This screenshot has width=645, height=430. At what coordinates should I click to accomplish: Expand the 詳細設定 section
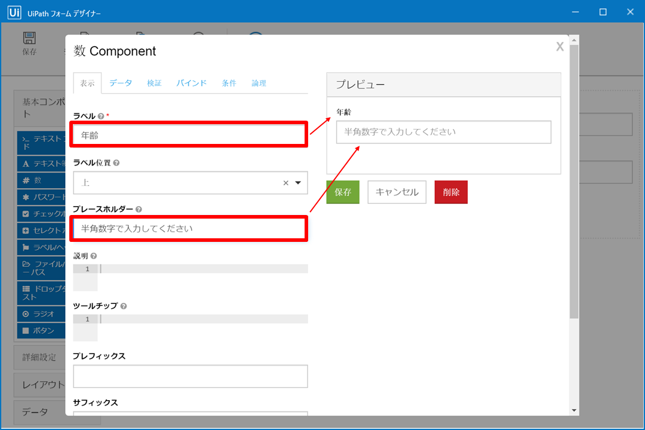pyautogui.click(x=40, y=357)
